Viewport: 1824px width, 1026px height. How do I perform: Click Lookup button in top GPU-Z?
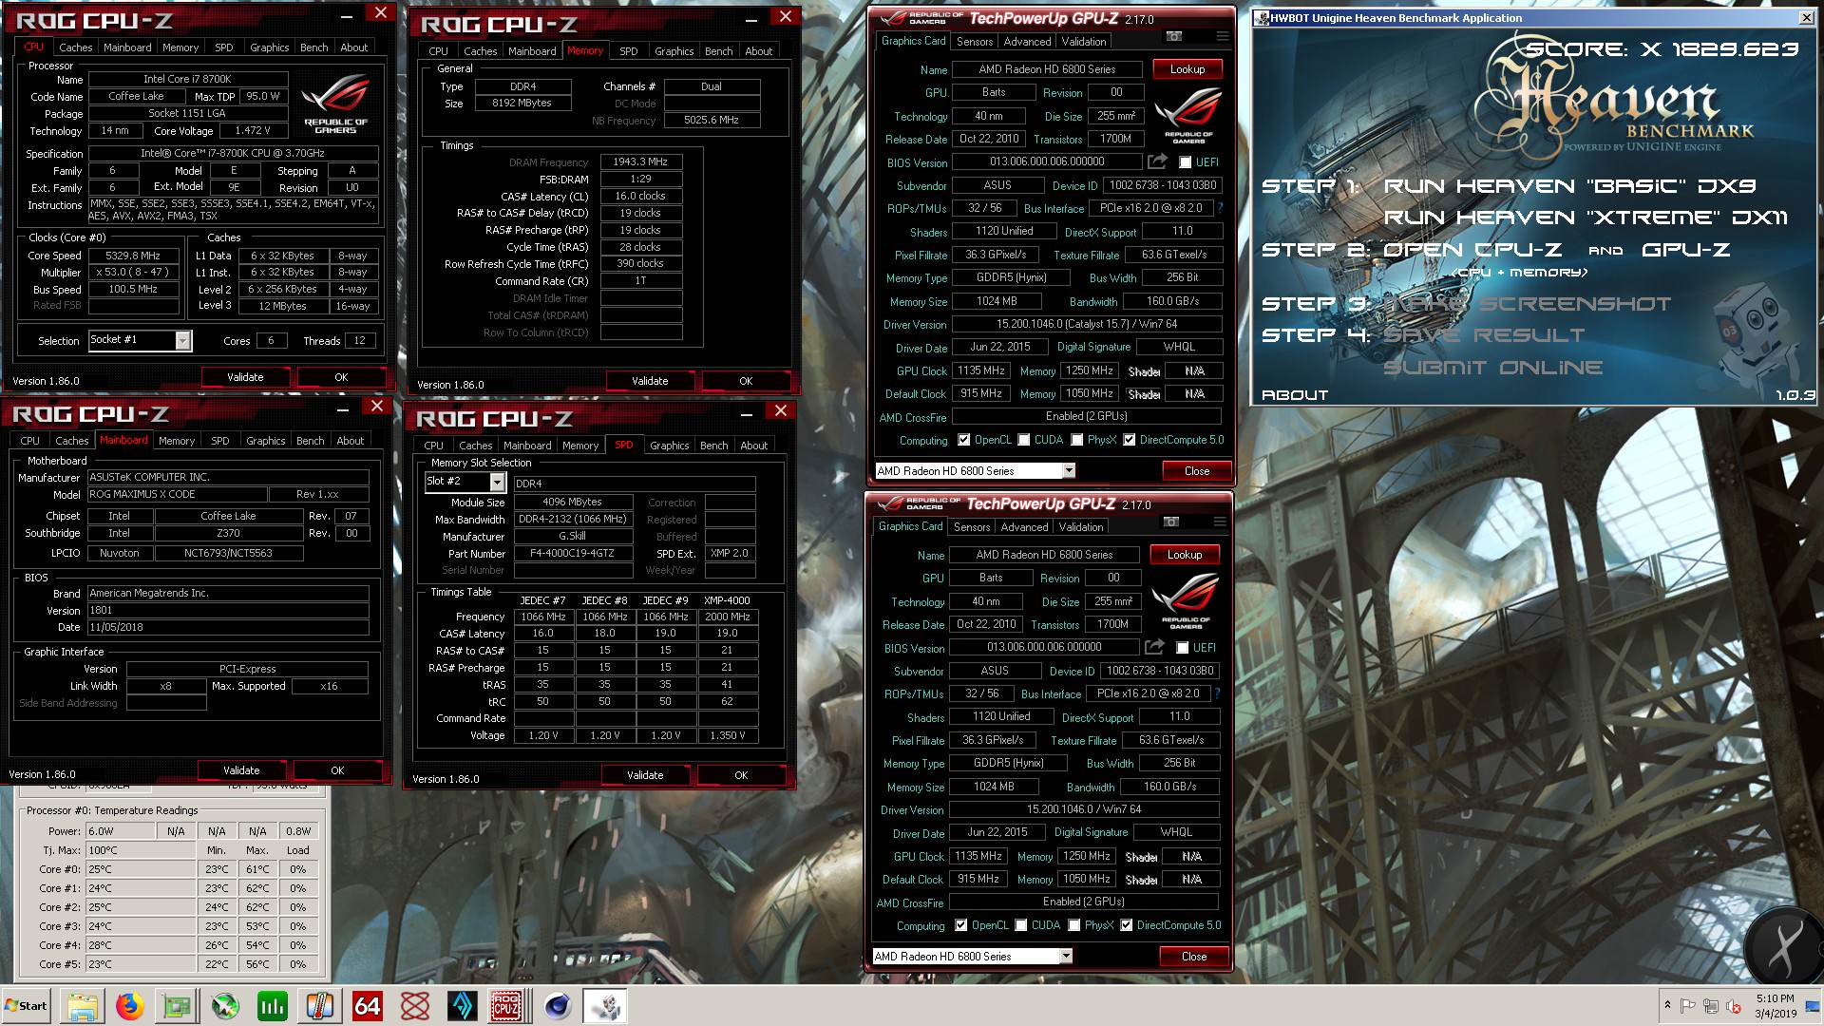coord(1187,69)
